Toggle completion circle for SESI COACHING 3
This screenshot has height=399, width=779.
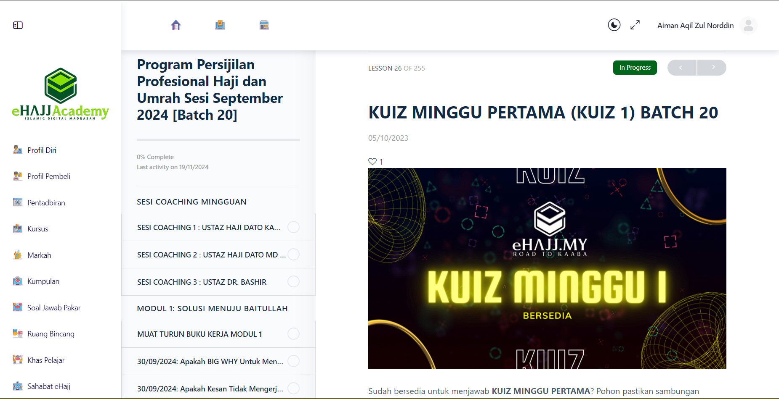[293, 281]
